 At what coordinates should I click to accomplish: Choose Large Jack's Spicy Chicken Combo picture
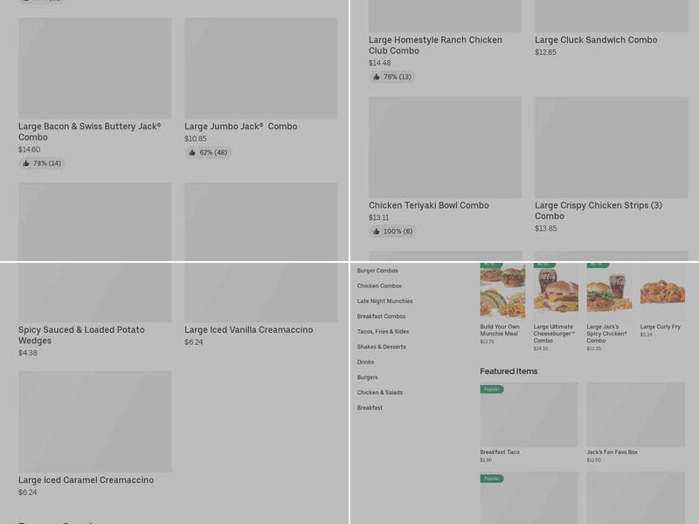[x=609, y=291]
